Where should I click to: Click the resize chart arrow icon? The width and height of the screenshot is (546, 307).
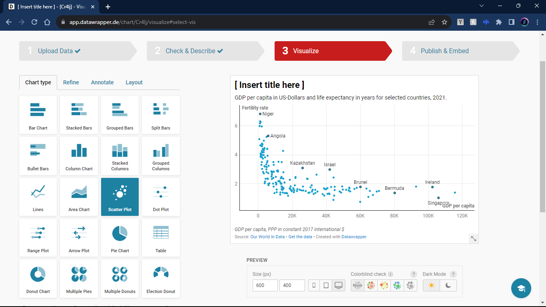473,238
